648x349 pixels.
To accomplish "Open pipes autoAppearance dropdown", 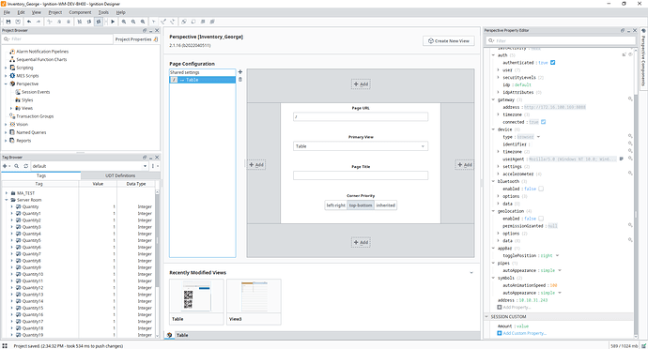I will [560, 270].
